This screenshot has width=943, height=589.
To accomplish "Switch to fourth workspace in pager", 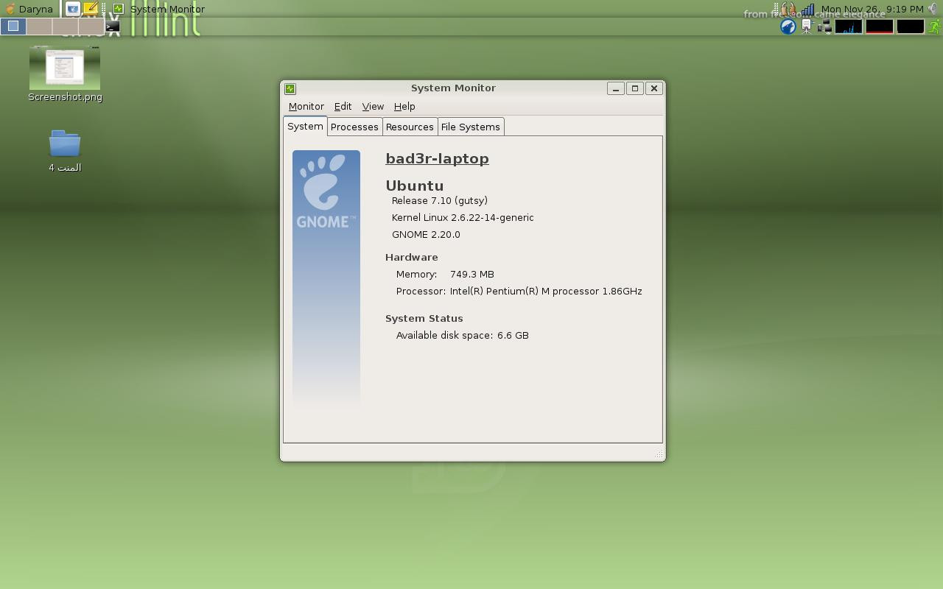I will point(91,27).
